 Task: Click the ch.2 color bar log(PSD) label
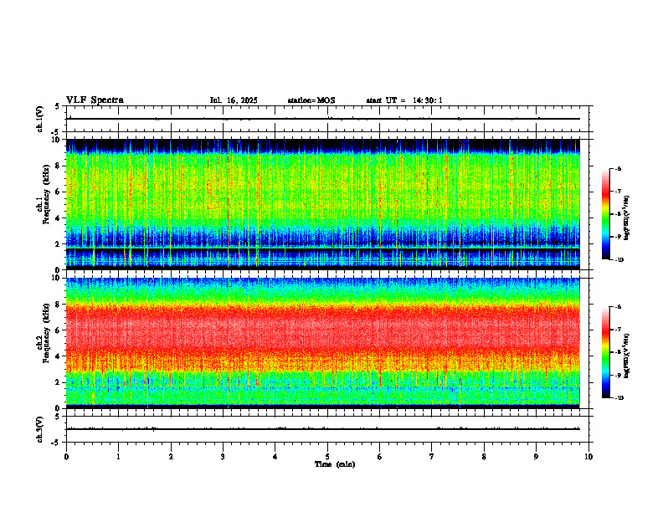click(627, 356)
